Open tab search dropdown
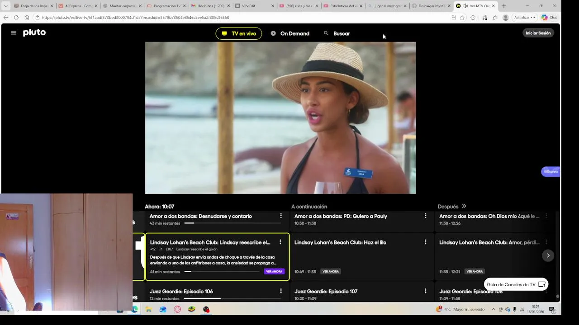The height and width of the screenshot is (325, 579). tap(5, 6)
